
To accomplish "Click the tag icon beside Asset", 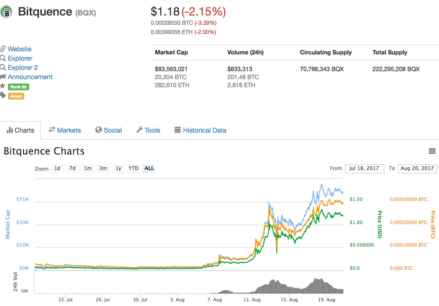I will [x=3, y=95].
